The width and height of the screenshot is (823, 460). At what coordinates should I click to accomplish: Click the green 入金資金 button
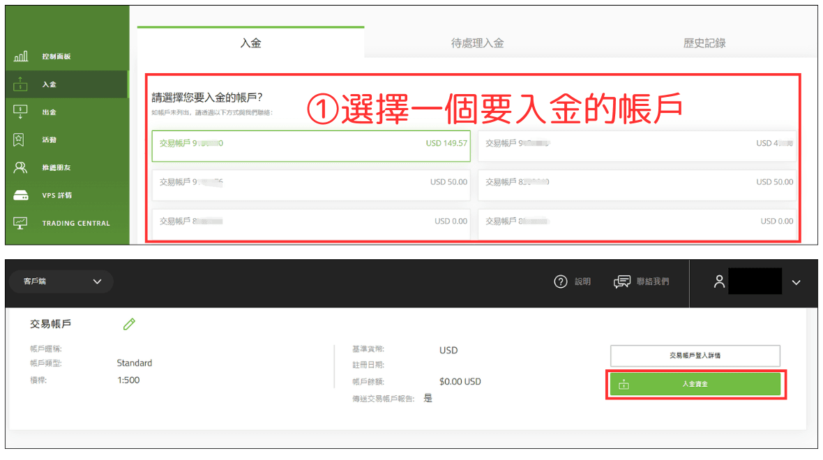695,384
